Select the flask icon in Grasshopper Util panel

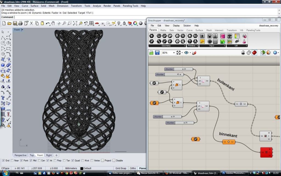point(244,41)
